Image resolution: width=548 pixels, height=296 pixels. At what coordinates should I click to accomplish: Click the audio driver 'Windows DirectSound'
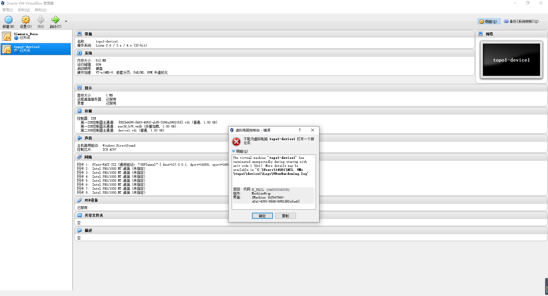point(119,145)
